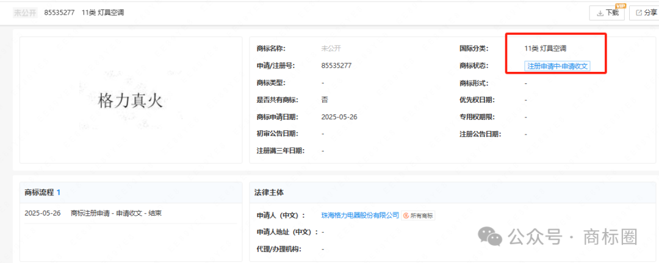This screenshot has width=659, height=263.
Task: Select the flow entry 商标注册申请 - 申请收文 - 结束
Action: (117, 213)
